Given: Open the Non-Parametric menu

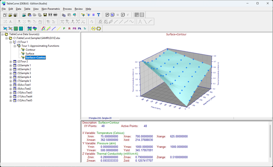Looking at the screenshot, I should pos(51,9).
